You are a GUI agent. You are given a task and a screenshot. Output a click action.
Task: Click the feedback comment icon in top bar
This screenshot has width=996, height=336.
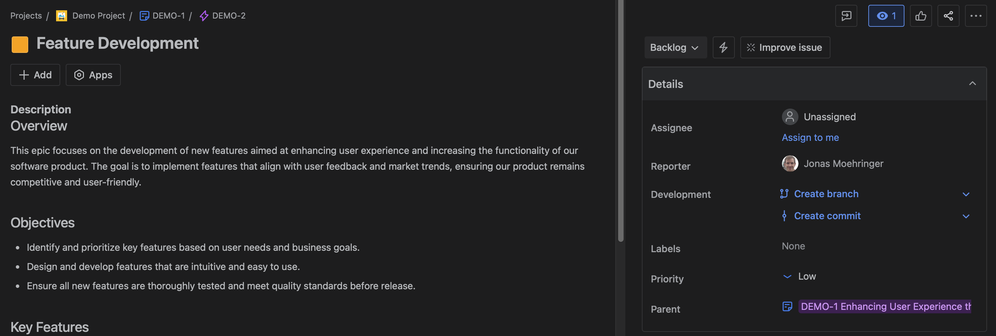846,16
